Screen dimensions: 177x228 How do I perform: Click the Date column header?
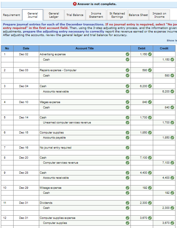coord(26,49)
